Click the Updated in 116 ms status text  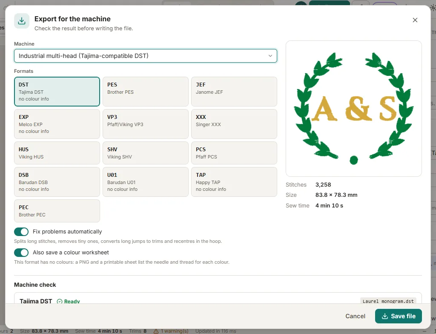pyautogui.click(x=216, y=331)
